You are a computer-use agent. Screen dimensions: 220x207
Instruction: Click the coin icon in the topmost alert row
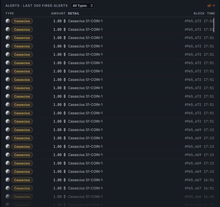tap(8, 21)
